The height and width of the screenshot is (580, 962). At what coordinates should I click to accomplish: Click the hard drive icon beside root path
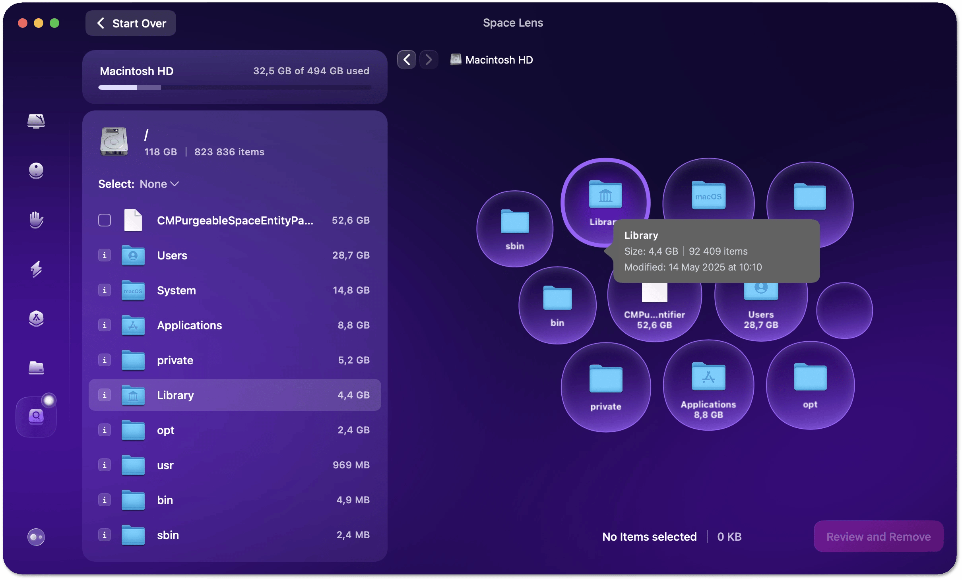pos(114,142)
